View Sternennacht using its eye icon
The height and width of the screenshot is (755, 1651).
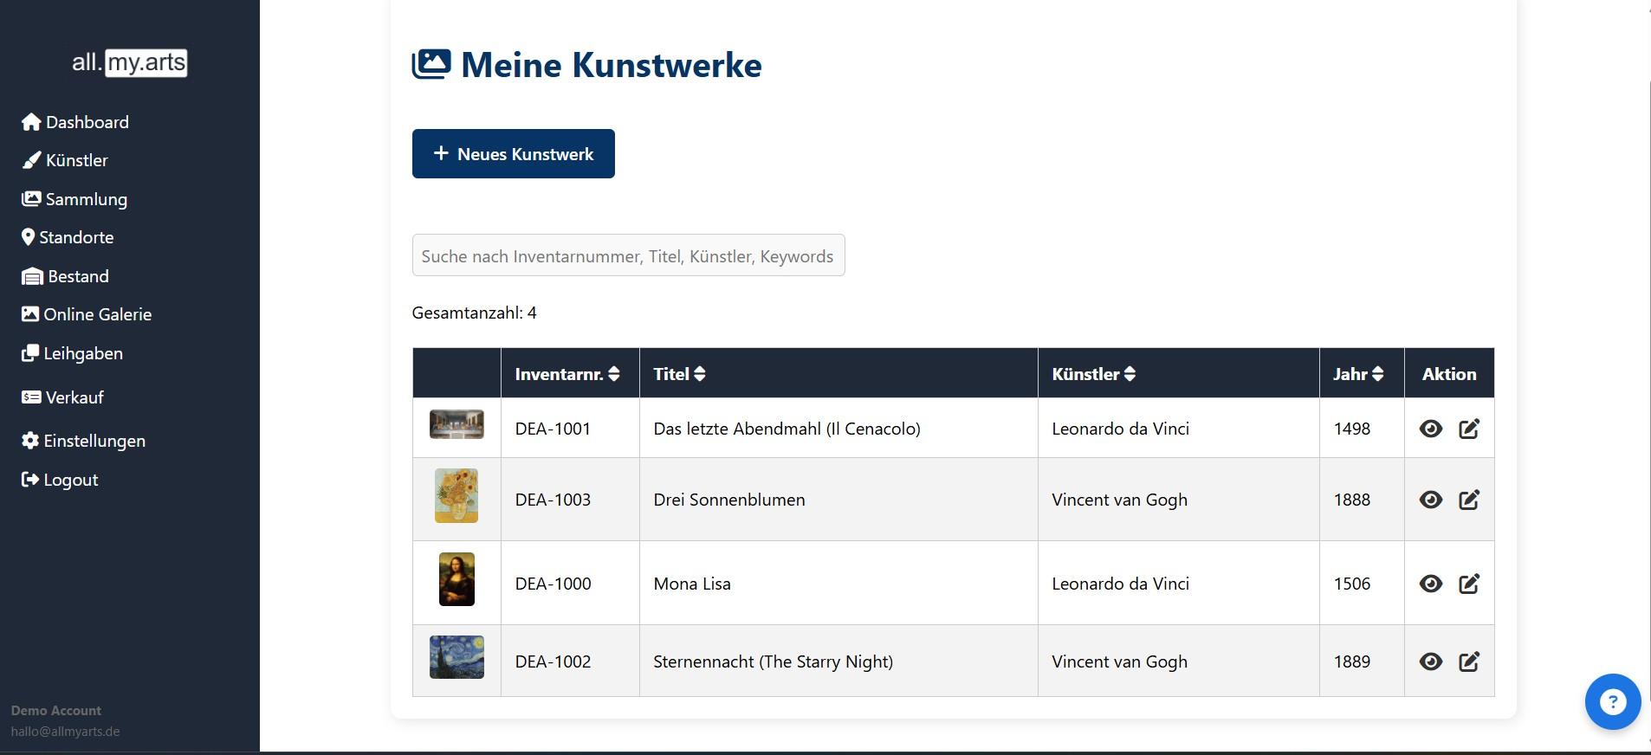tap(1429, 661)
